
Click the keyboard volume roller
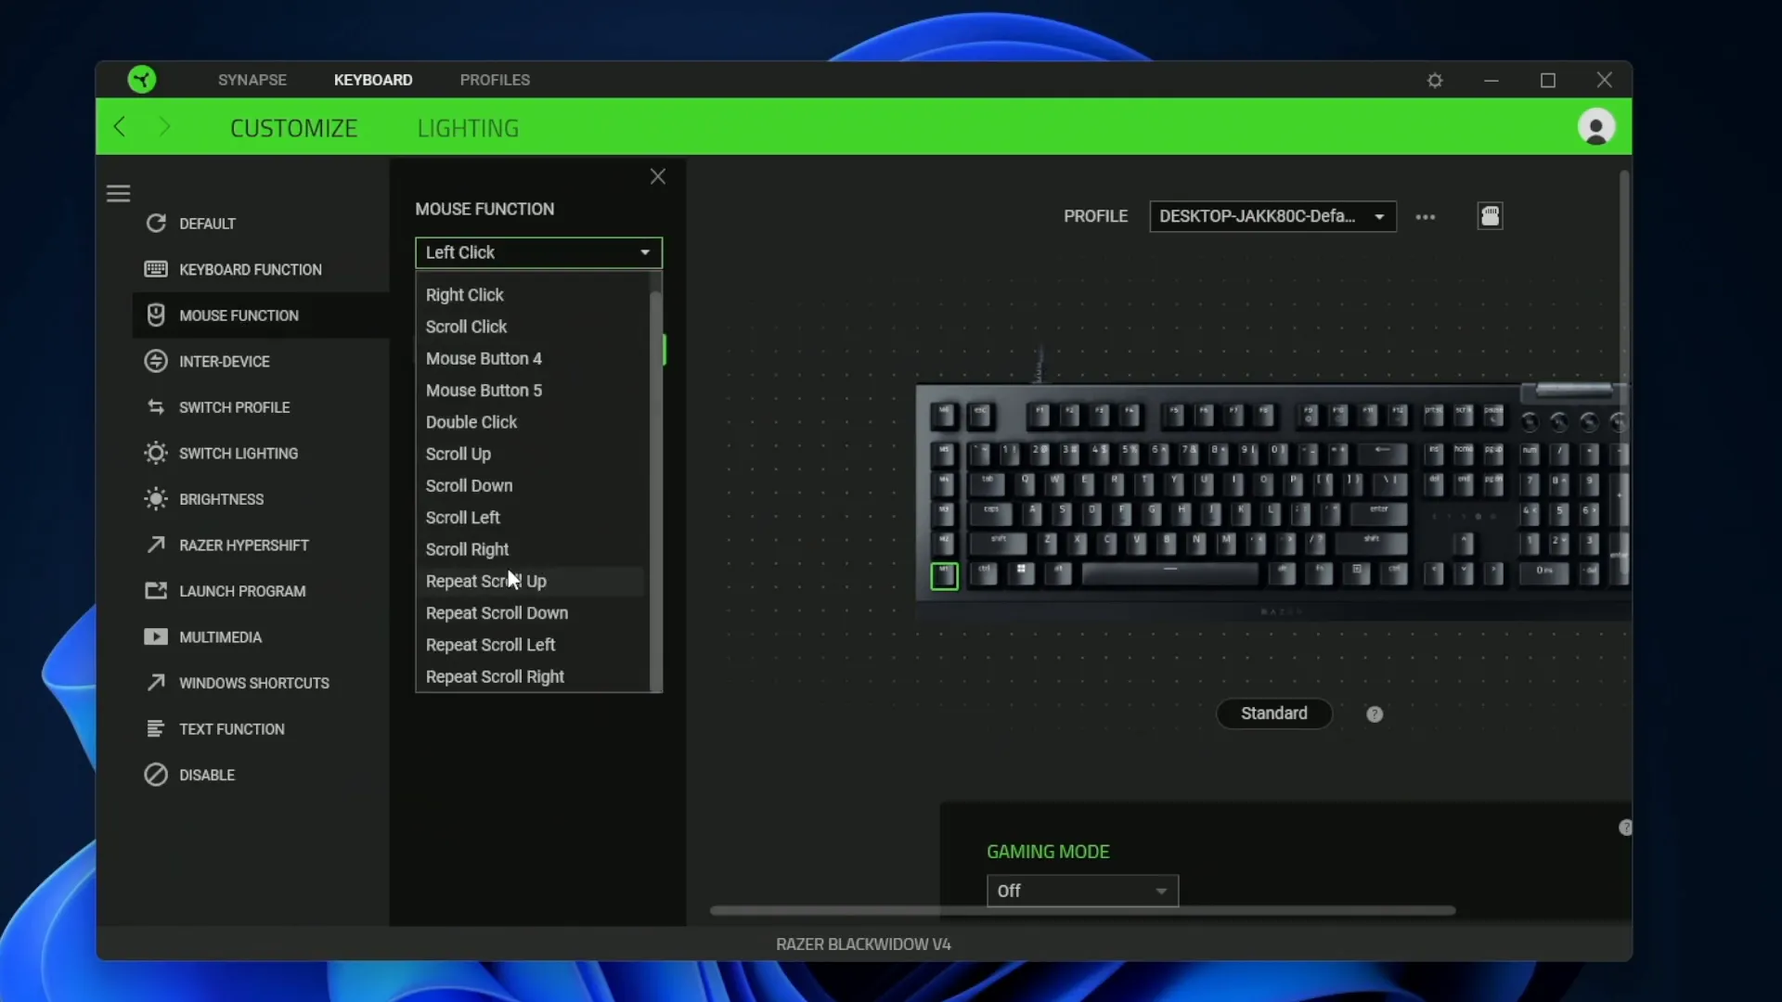pos(1573,390)
